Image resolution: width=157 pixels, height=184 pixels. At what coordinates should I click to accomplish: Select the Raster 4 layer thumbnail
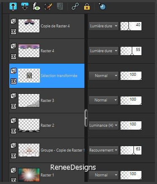(x=29, y=51)
